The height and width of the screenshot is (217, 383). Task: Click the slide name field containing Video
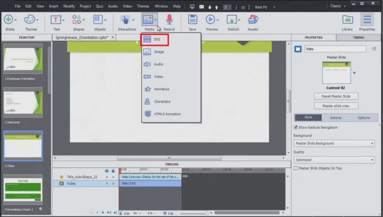point(335,49)
